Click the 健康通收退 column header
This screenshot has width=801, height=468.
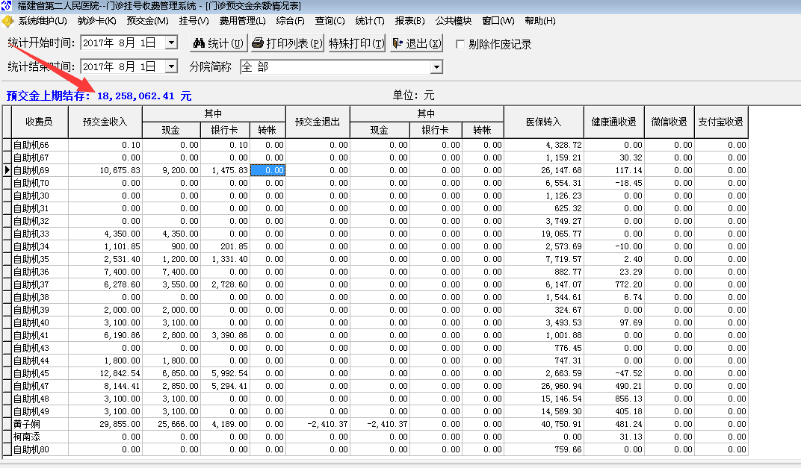613,122
